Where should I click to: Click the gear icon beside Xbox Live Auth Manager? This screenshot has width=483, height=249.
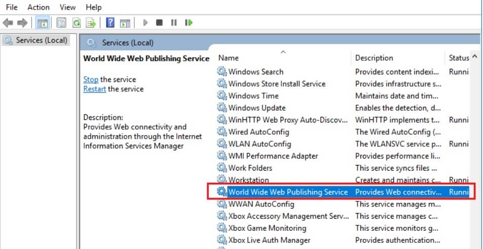tap(222, 240)
